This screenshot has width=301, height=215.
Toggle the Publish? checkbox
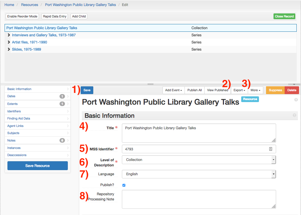pos(124,185)
